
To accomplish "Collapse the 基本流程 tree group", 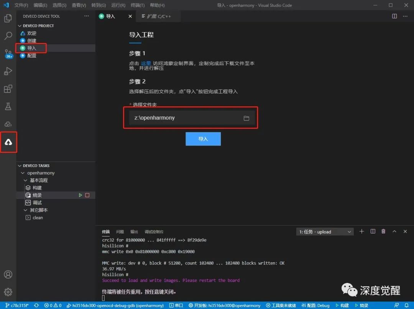I will tap(25, 180).
